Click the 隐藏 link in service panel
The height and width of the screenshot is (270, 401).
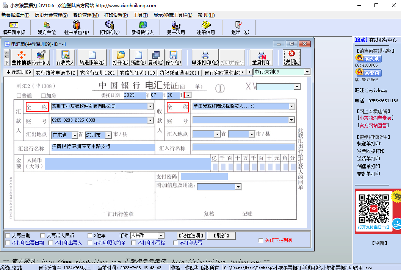pos(360,40)
